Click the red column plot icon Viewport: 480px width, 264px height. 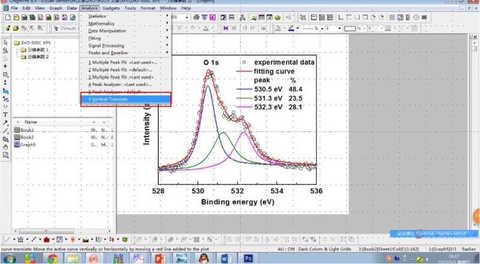coord(47,239)
